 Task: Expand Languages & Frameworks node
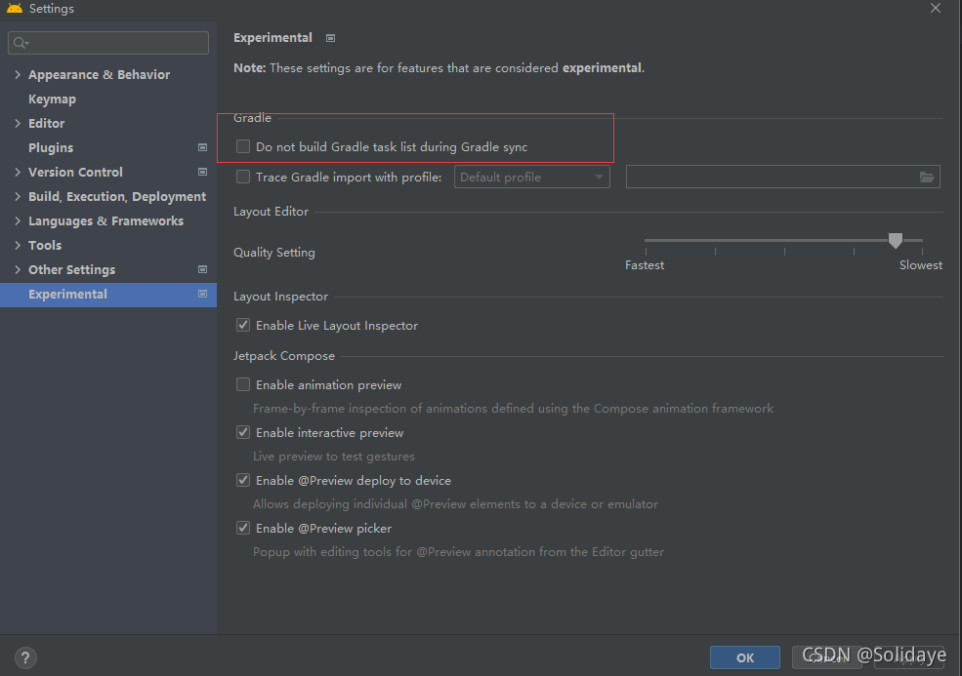click(18, 220)
